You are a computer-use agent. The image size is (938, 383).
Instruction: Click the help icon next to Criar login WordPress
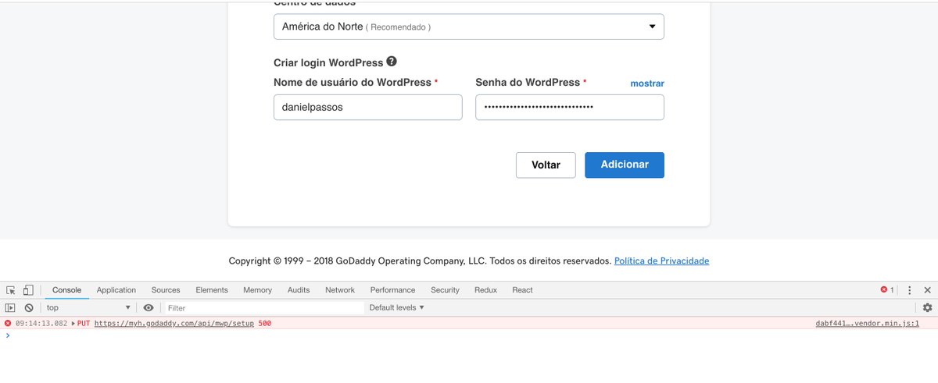point(392,62)
